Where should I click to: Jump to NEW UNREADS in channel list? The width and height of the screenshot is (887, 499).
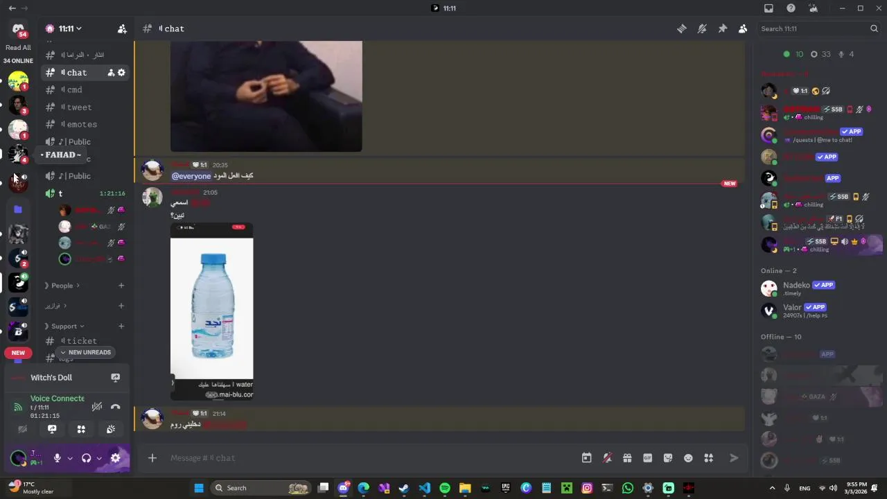[85, 352]
